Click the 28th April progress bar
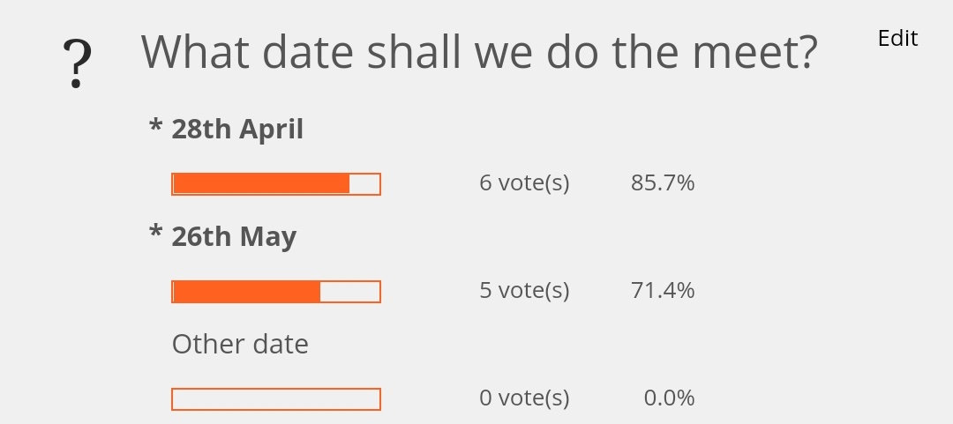953x424 pixels. (x=276, y=184)
